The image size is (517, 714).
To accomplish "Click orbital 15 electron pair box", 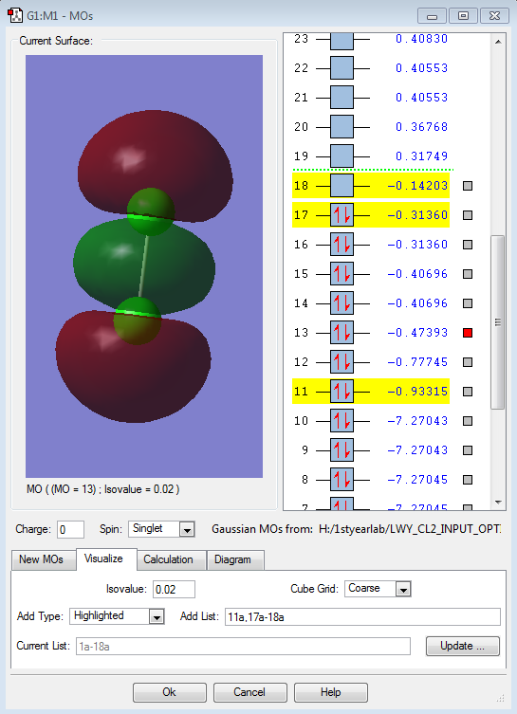I will coord(342,274).
